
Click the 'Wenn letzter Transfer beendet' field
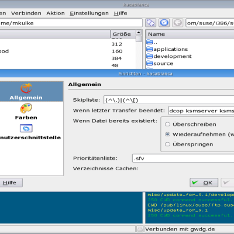click(x=201, y=111)
